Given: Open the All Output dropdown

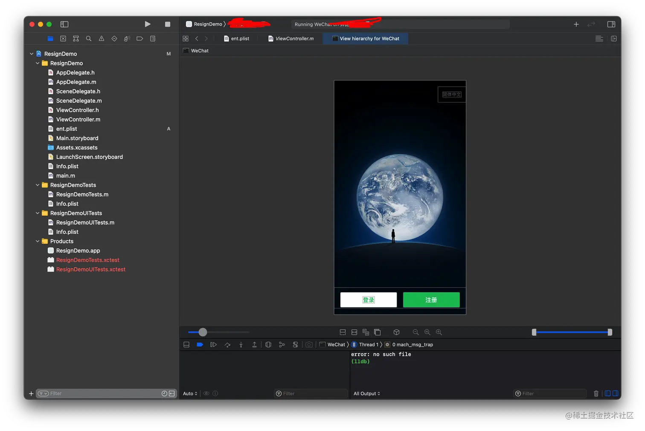Looking at the screenshot, I should pos(366,394).
